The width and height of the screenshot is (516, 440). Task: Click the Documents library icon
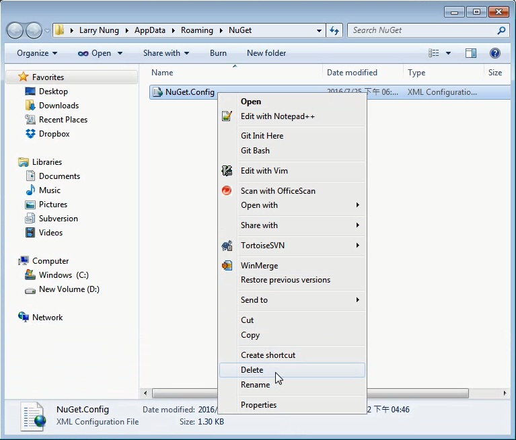pyautogui.click(x=30, y=176)
